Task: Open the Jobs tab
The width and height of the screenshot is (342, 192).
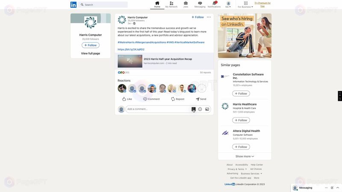Action: [186, 5]
